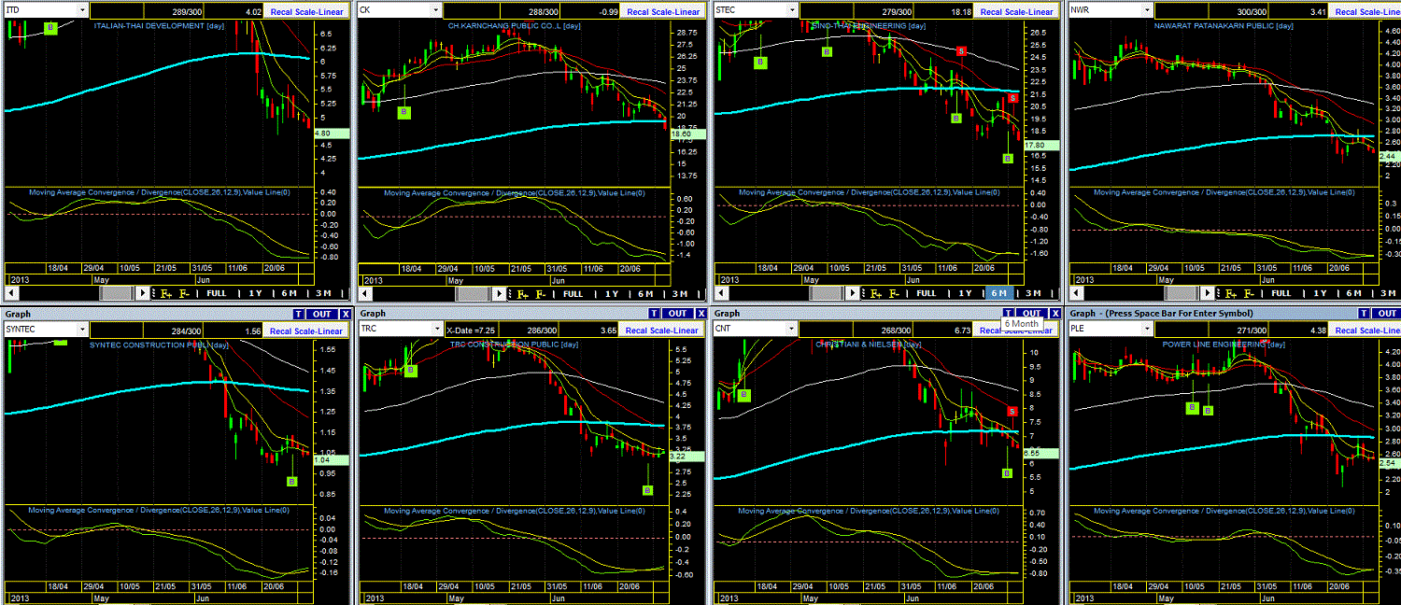Click the F- icon under the ITD chart

[x=184, y=293]
